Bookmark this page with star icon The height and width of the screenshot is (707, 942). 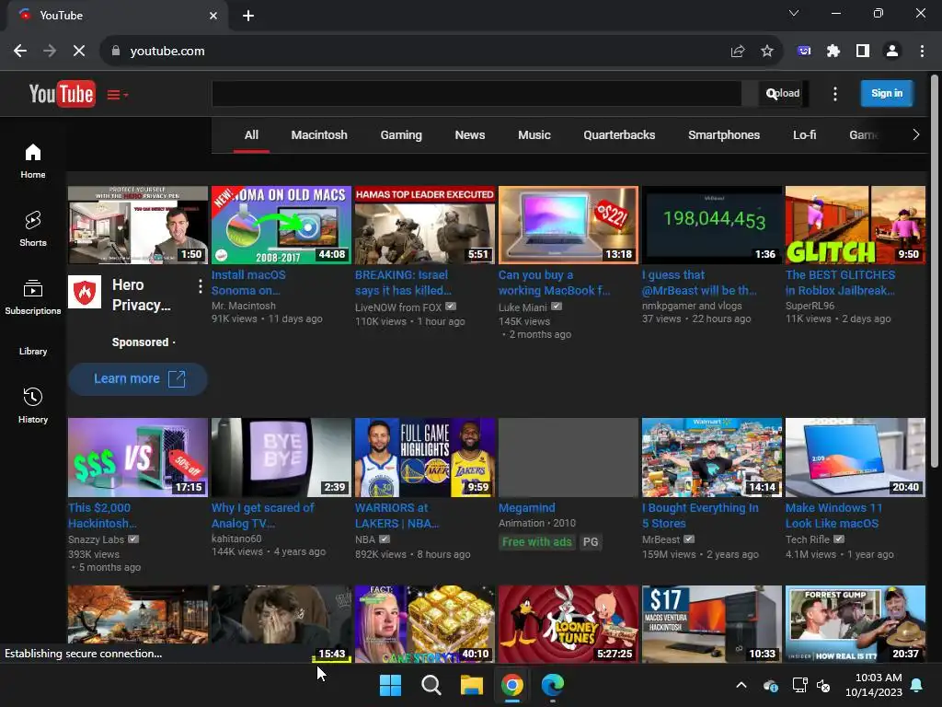click(766, 52)
